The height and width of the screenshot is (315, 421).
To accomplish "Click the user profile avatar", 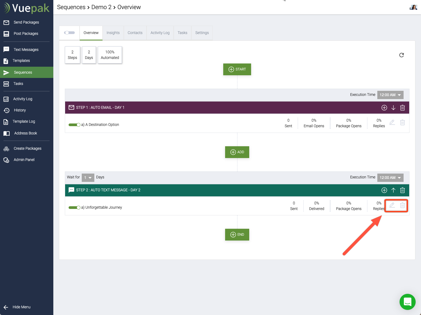I will point(413,7).
